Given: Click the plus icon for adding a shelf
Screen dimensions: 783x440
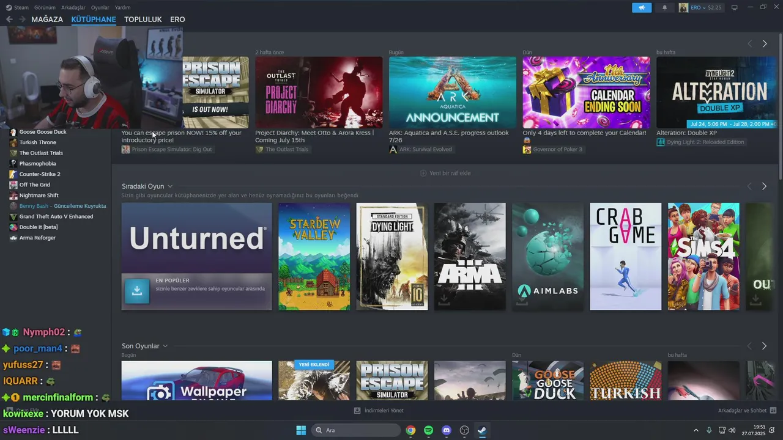Looking at the screenshot, I should pos(423,173).
